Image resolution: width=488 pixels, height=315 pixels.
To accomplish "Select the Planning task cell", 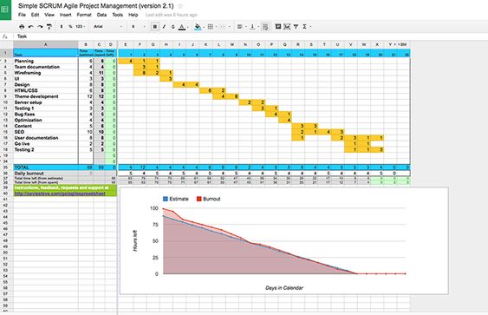I will (45, 61).
